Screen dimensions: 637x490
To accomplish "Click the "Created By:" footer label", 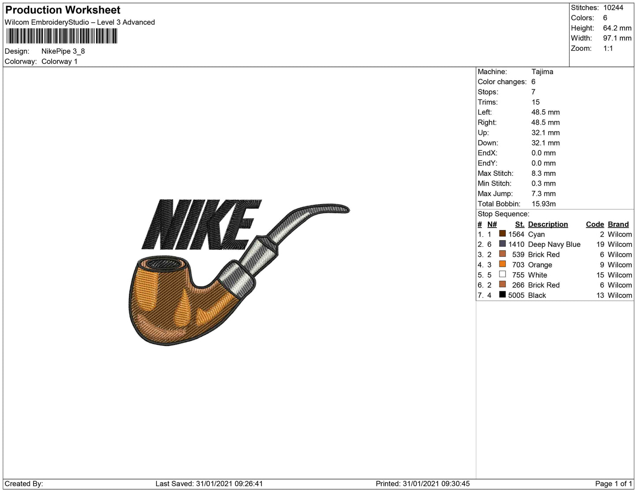I will pos(24,484).
